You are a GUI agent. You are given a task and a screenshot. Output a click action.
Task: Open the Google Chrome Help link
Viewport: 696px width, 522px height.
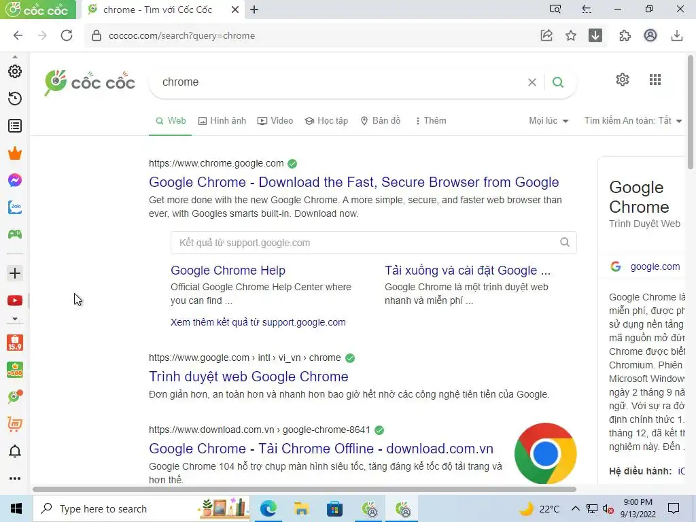(x=228, y=271)
